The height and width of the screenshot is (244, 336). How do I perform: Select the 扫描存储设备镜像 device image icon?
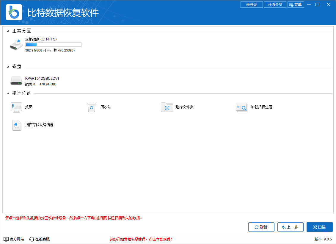[16, 125]
